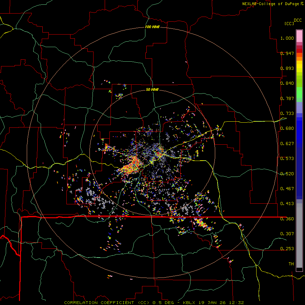Select the 0.307 legend value

(x=287, y=233)
